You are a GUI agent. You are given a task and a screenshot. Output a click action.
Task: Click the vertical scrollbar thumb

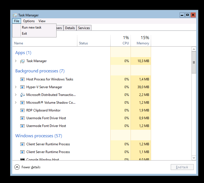point(194,62)
